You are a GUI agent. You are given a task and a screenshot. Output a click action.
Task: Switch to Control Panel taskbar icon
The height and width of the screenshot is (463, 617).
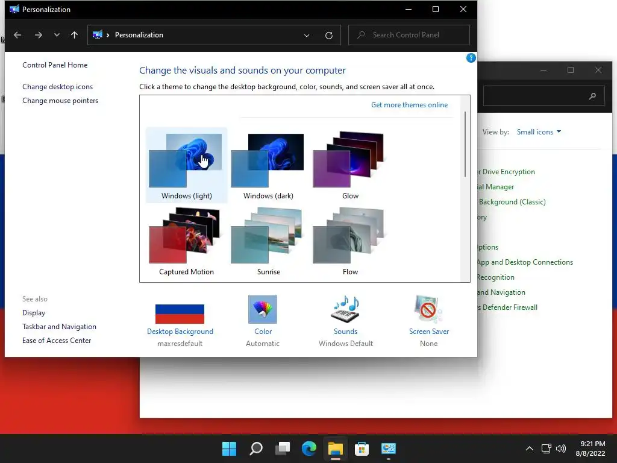click(x=389, y=449)
